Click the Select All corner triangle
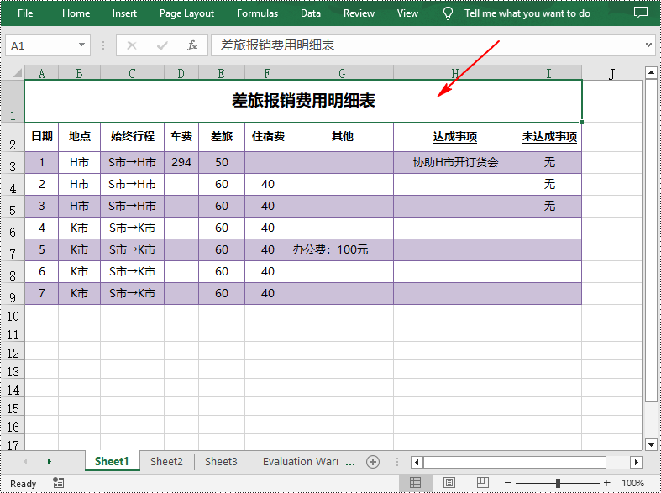 tap(17, 73)
